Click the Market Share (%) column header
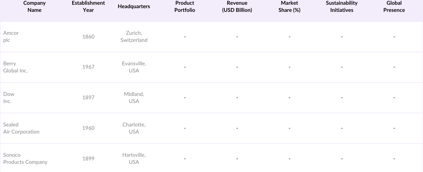The width and height of the screenshot is (423, 172). pos(289,7)
